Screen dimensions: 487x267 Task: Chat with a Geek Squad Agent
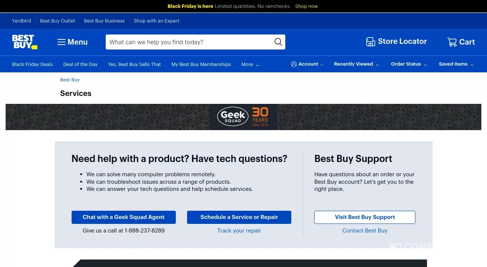124,217
